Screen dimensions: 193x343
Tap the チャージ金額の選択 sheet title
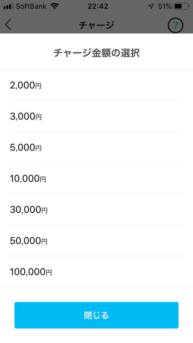(96, 53)
